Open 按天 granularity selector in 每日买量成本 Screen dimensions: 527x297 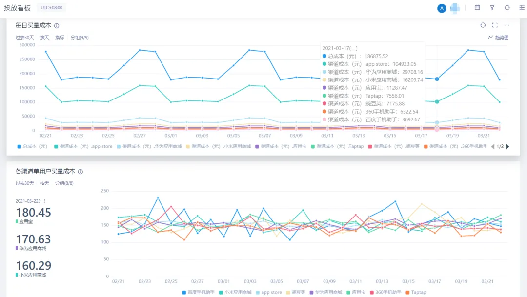click(44, 37)
